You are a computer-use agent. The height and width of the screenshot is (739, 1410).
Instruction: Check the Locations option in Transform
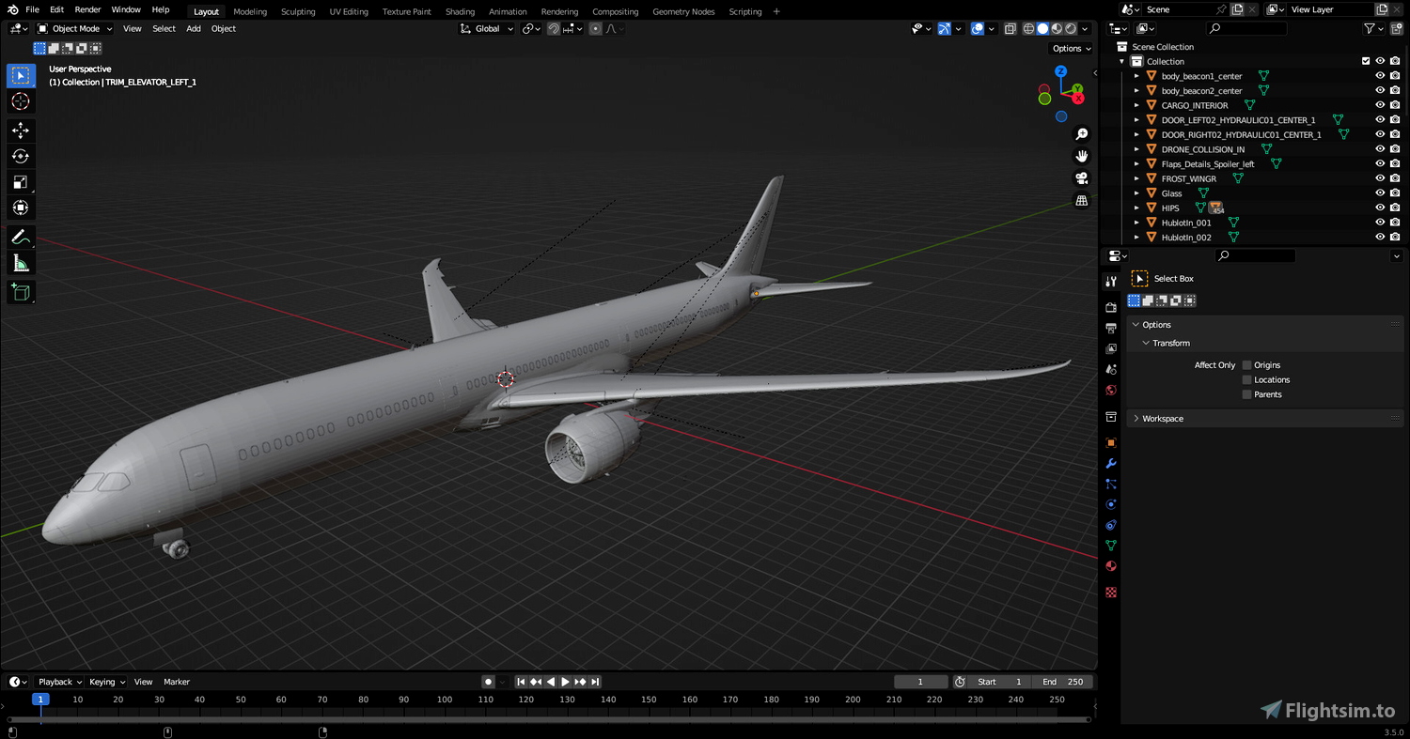[1247, 379]
